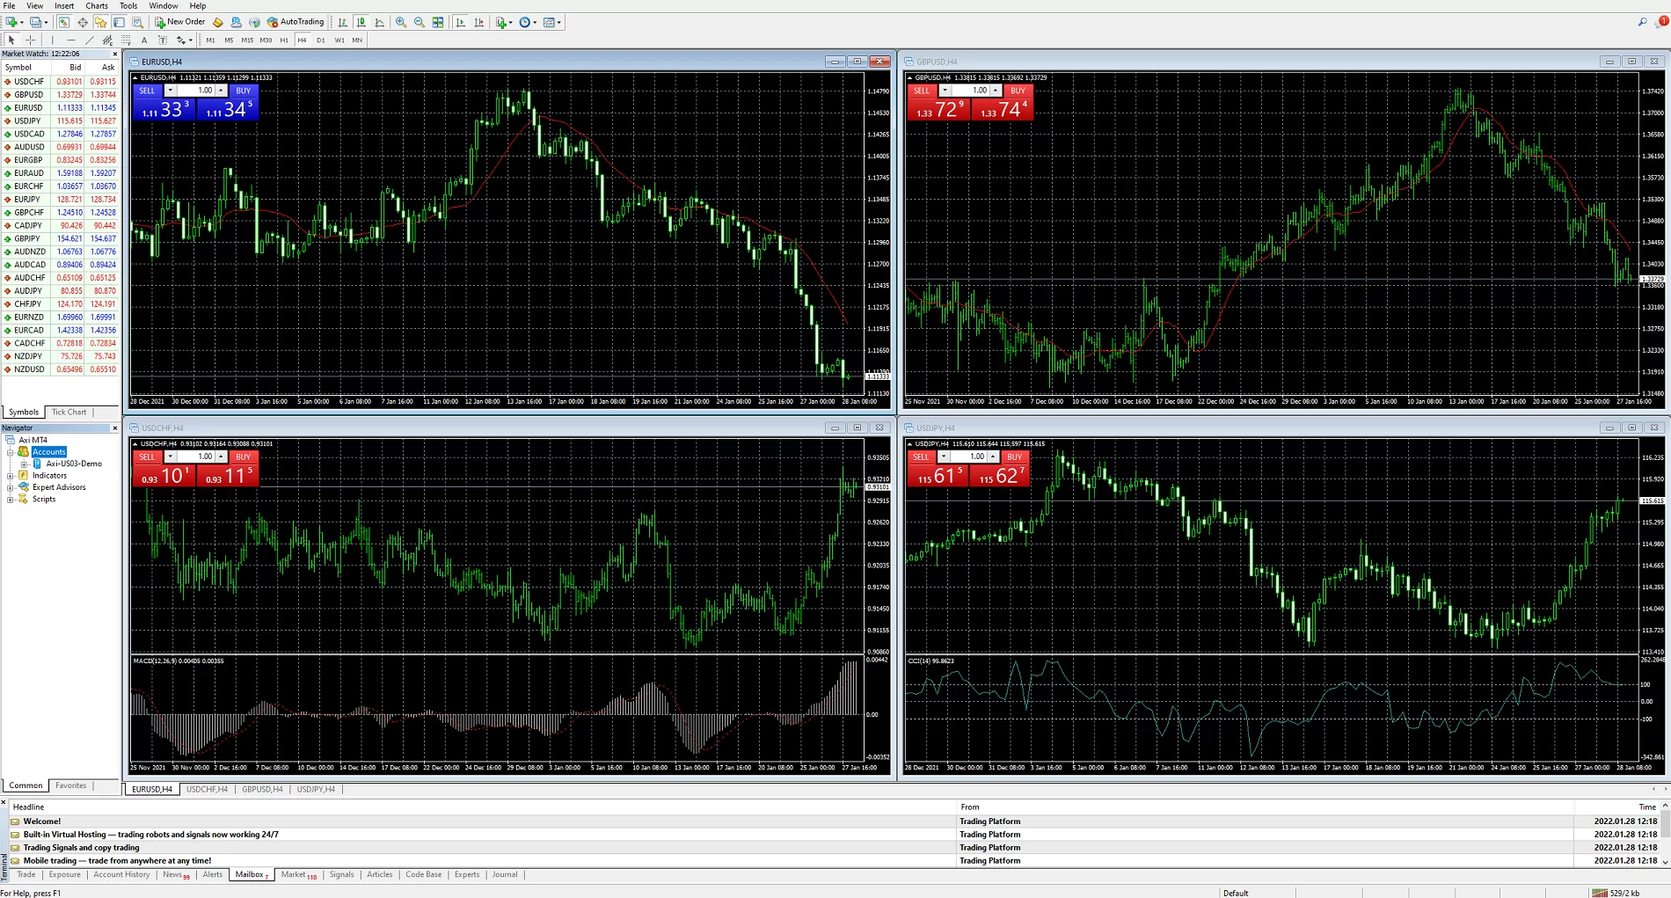Toggle the Market Watch panel icon
Image resolution: width=1671 pixels, height=898 pixels.
(x=63, y=22)
